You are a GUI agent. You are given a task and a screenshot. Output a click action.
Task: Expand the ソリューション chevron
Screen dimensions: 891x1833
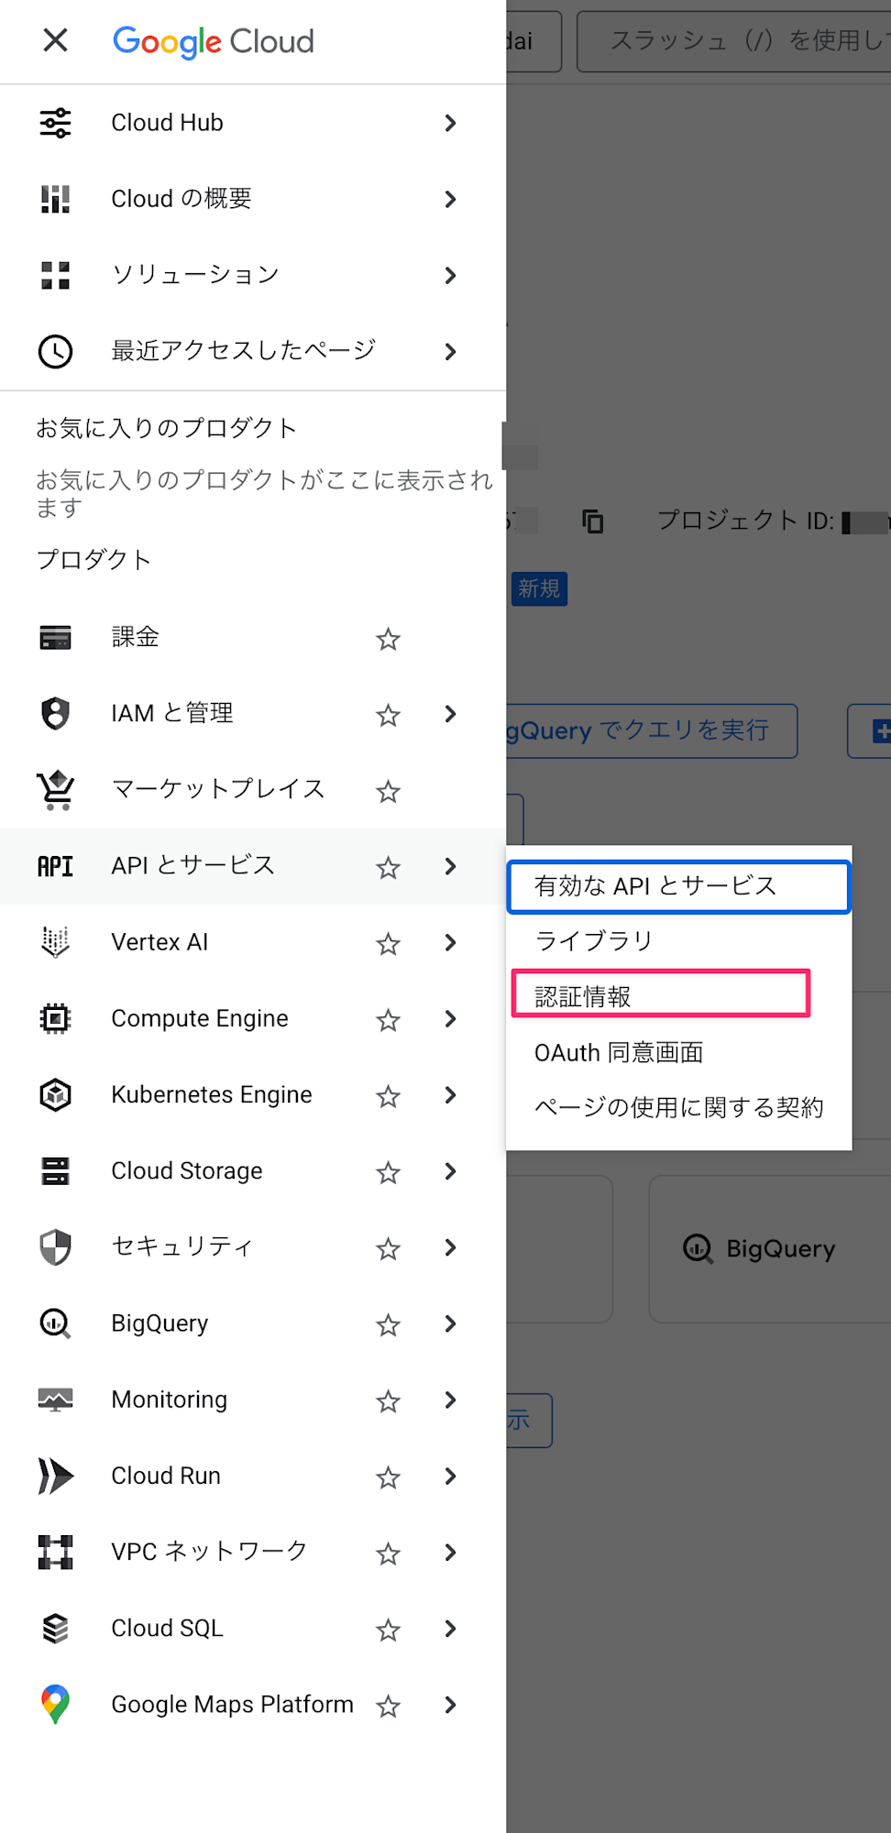tap(450, 275)
